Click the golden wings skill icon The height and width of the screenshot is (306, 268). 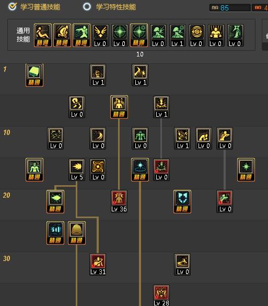pos(100,36)
